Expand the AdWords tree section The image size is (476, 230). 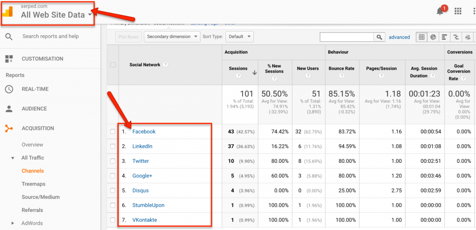[13, 224]
